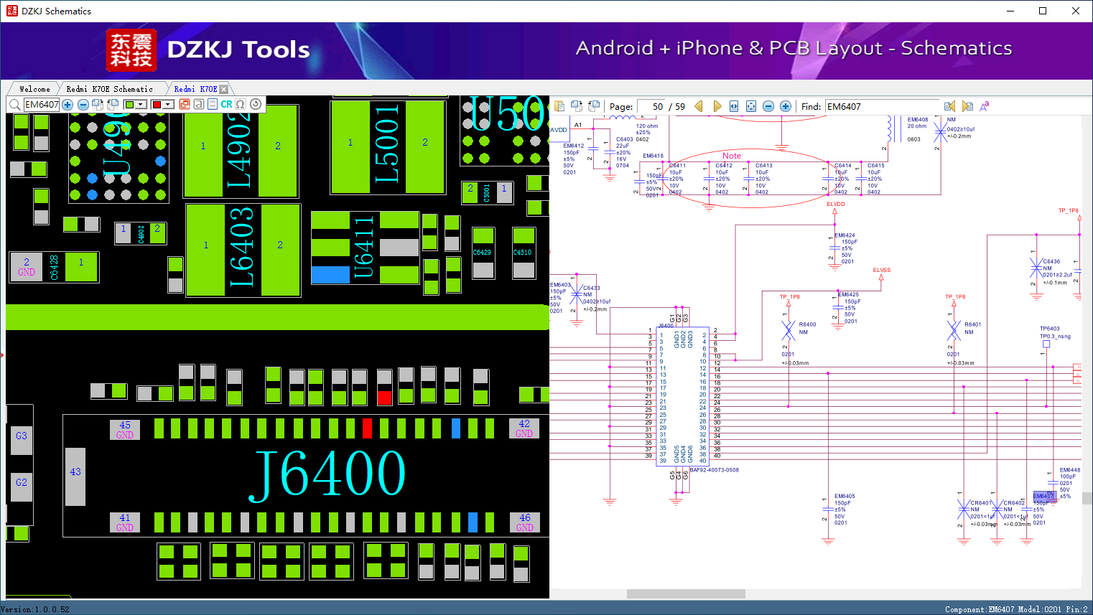
Task: Select connector J6400 on the PCB
Action: [327, 474]
